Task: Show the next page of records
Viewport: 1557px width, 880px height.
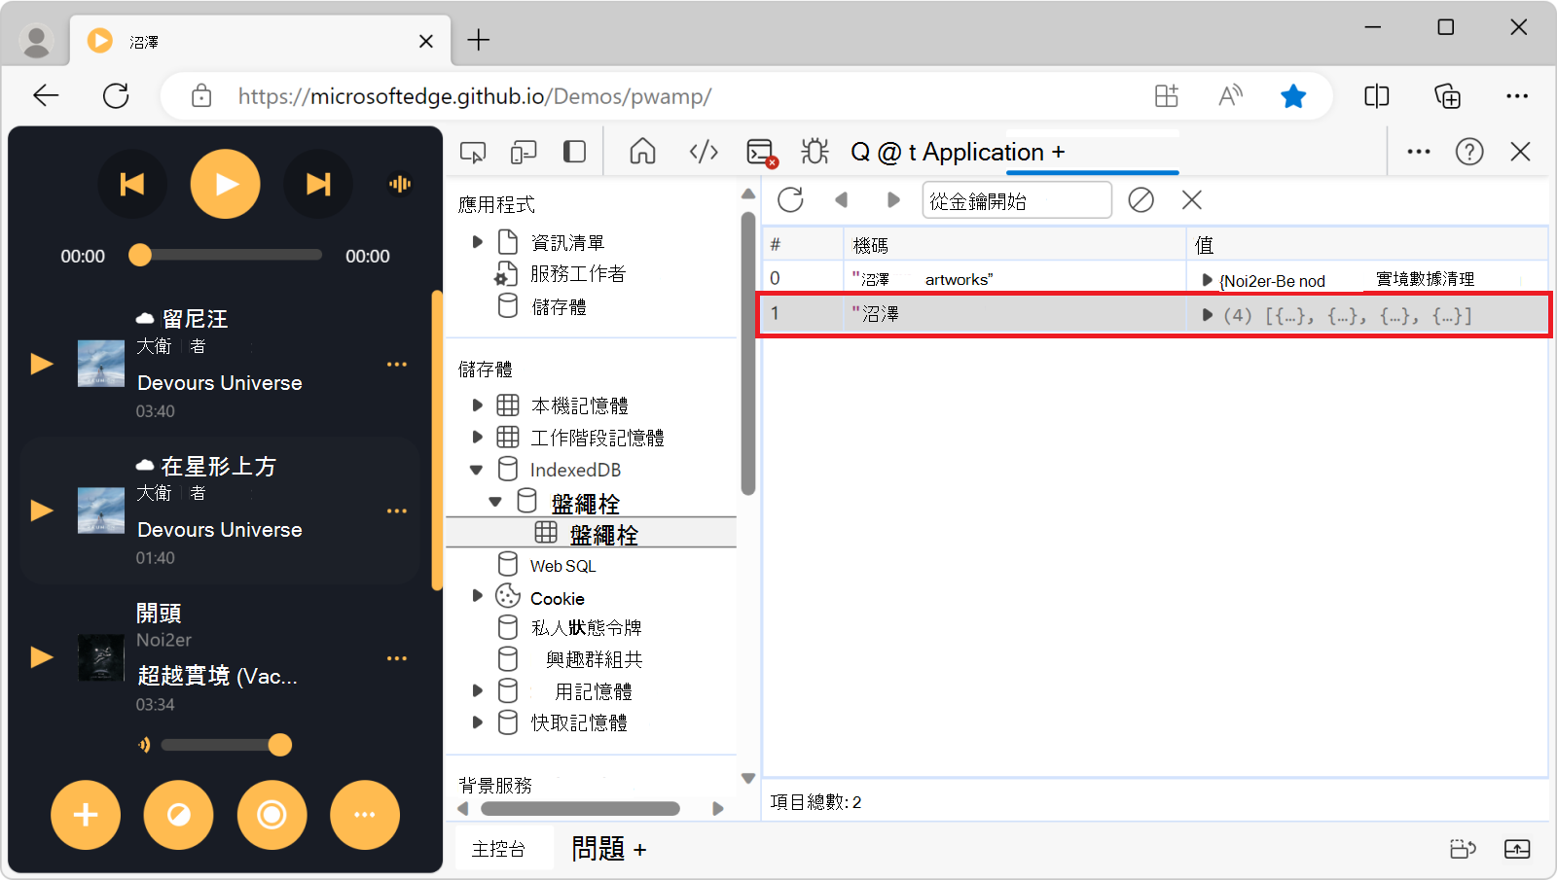Action: coord(893,200)
